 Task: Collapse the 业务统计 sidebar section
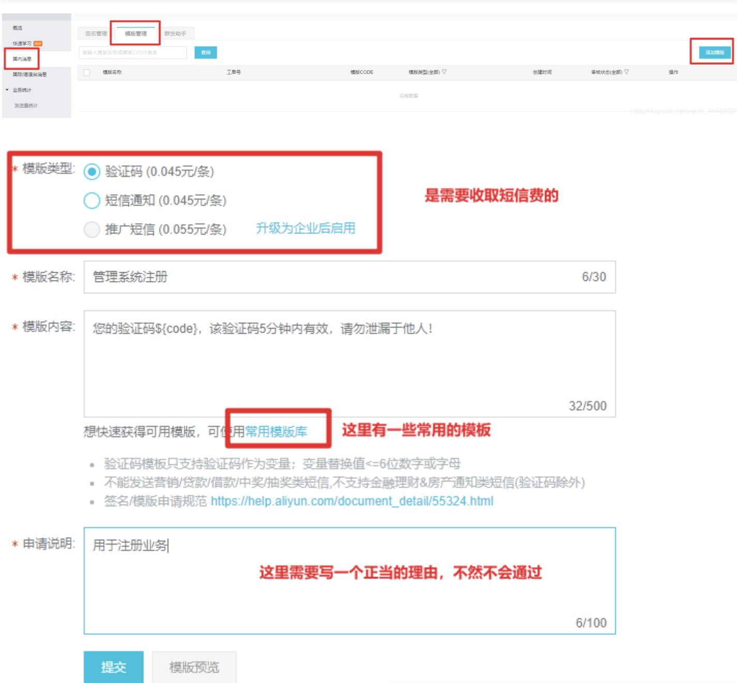click(7, 90)
